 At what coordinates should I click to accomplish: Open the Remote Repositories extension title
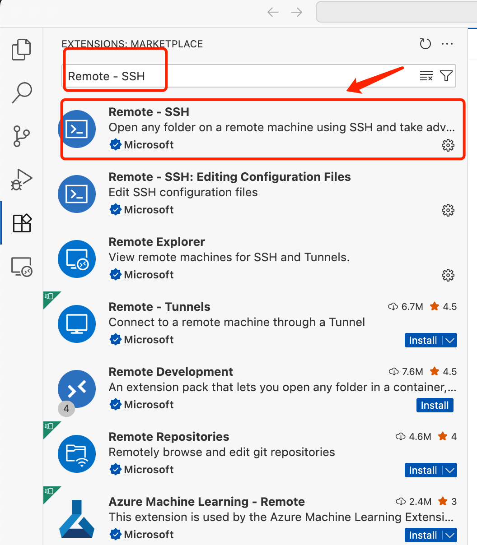[x=169, y=437]
